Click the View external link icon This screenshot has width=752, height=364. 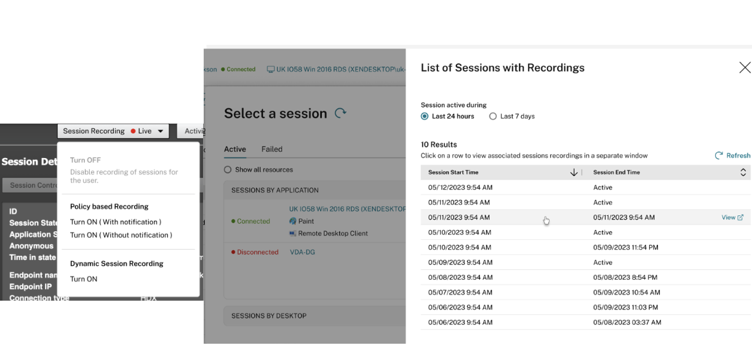740,218
